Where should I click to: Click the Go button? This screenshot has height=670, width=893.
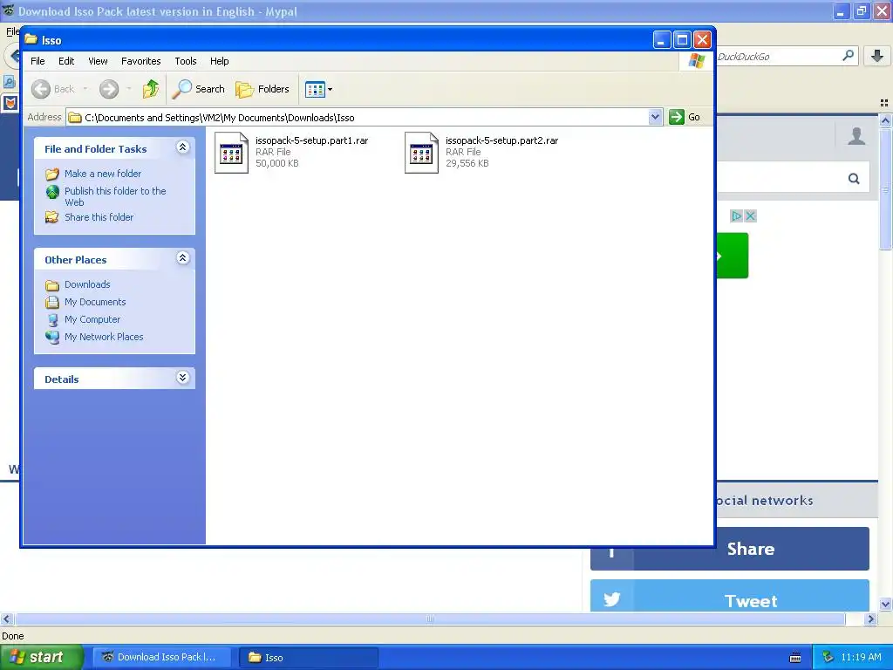tap(685, 117)
